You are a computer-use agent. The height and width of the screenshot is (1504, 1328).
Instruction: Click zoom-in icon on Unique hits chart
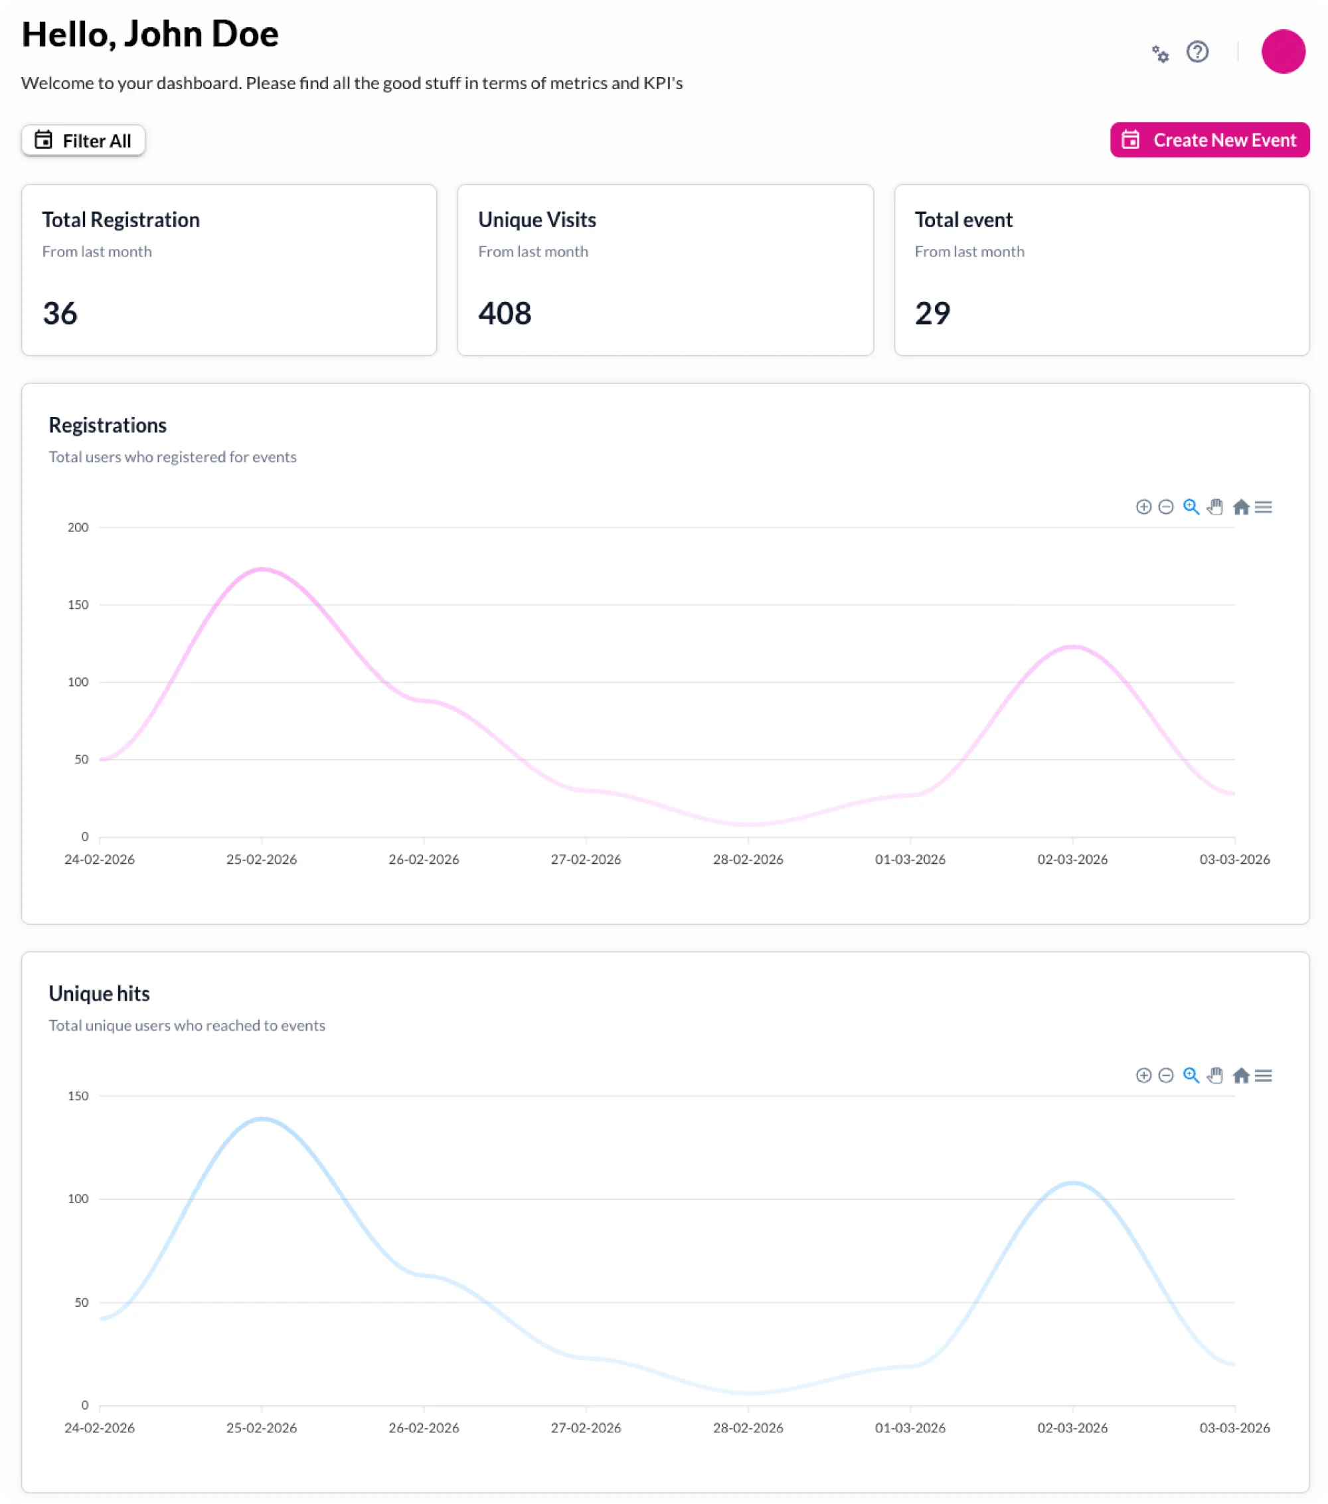click(x=1143, y=1075)
